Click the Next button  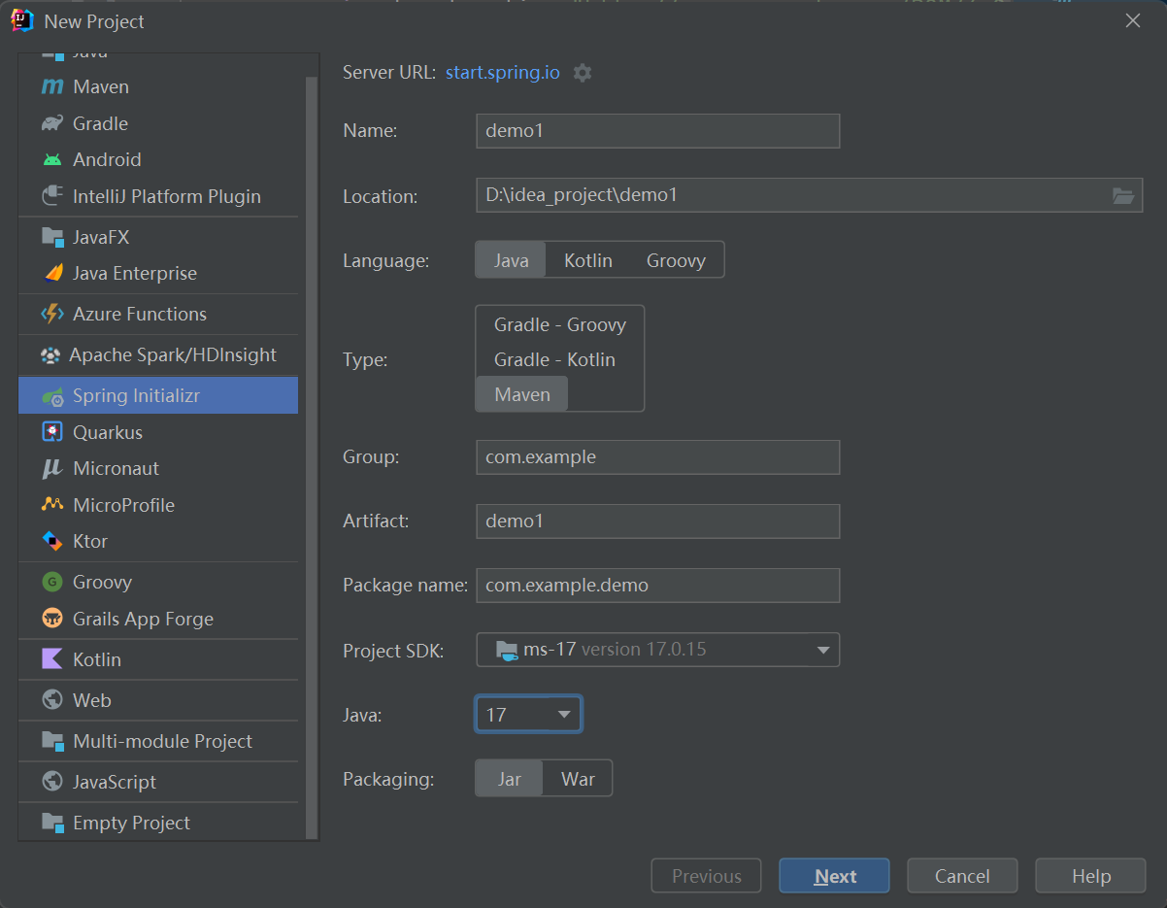tap(834, 876)
